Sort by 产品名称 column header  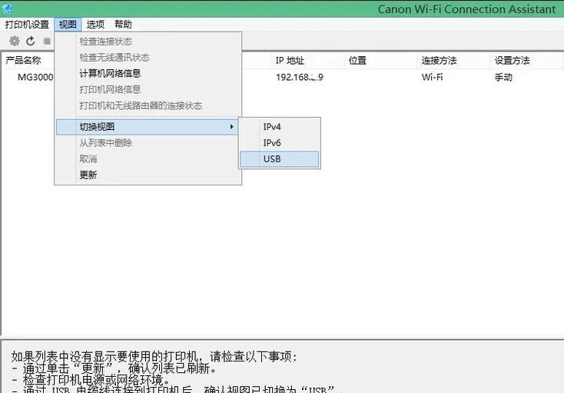23,61
